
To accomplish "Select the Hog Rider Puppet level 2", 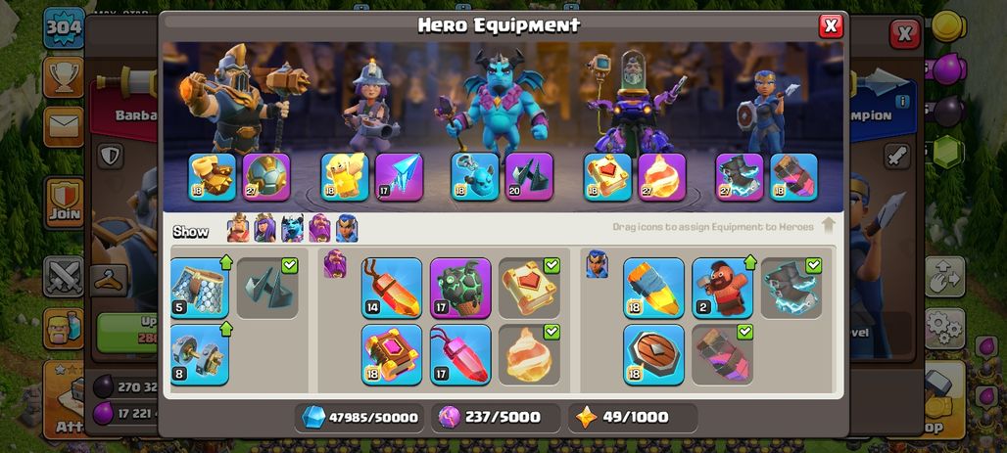I will (x=723, y=288).
